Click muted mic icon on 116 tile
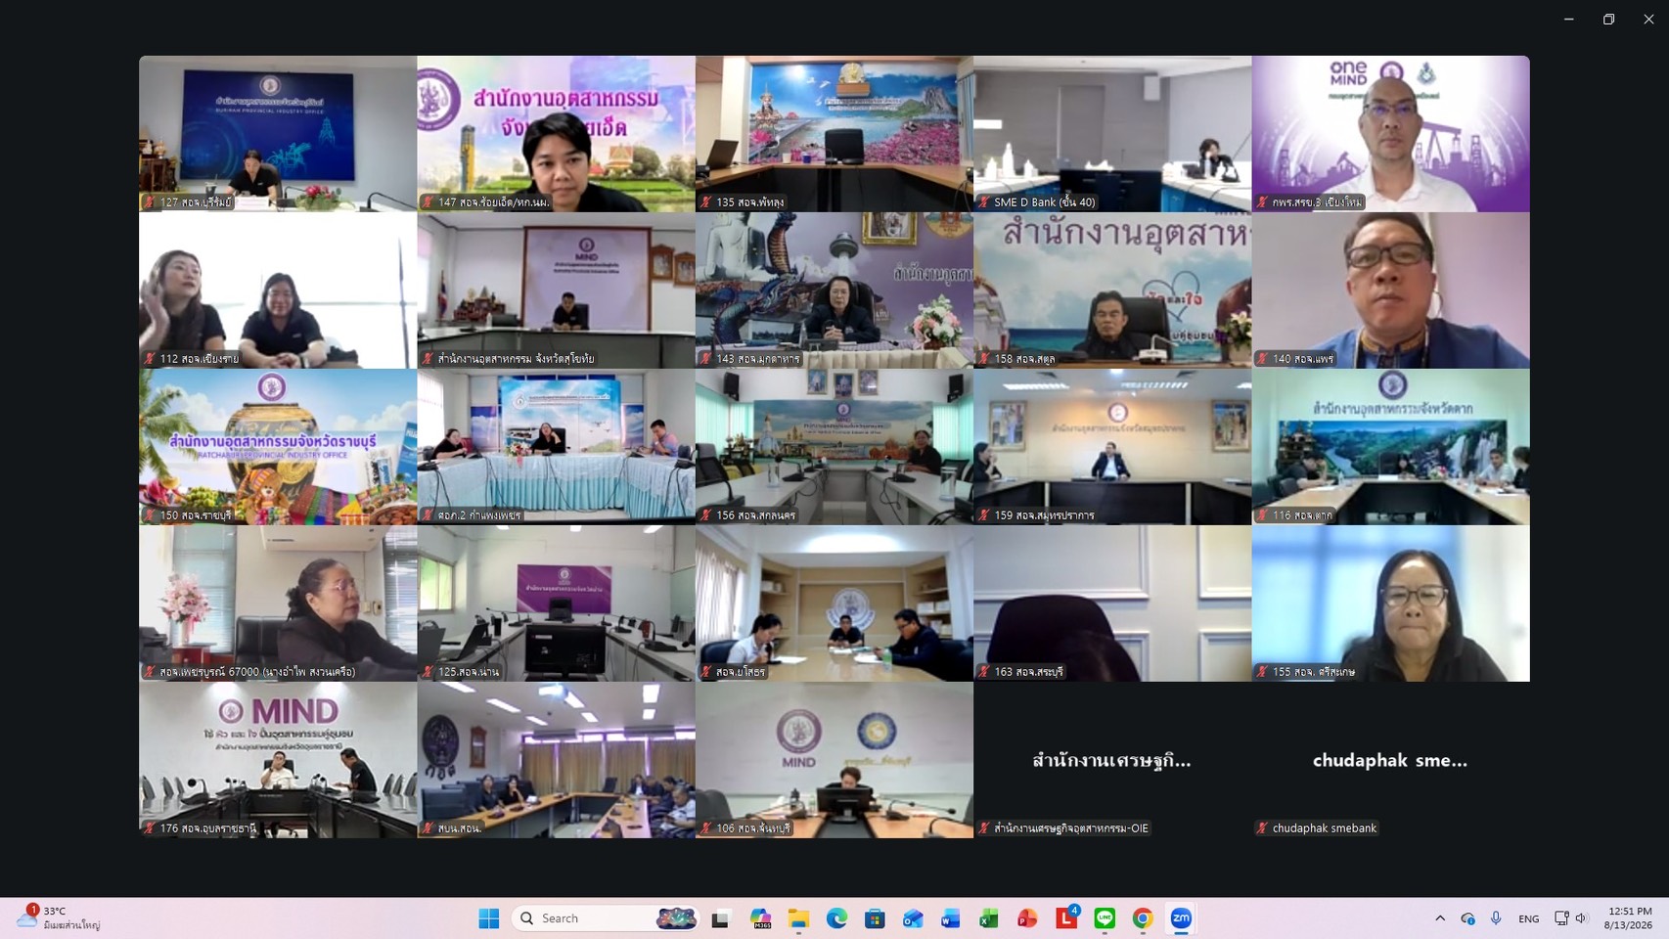Image resolution: width=1669 pixels, height=939 pixels. [x=1262, y=515]
